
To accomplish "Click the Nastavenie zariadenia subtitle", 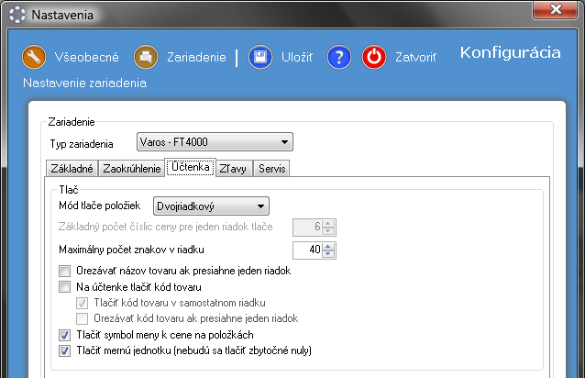I will click(x=84, y=83).
